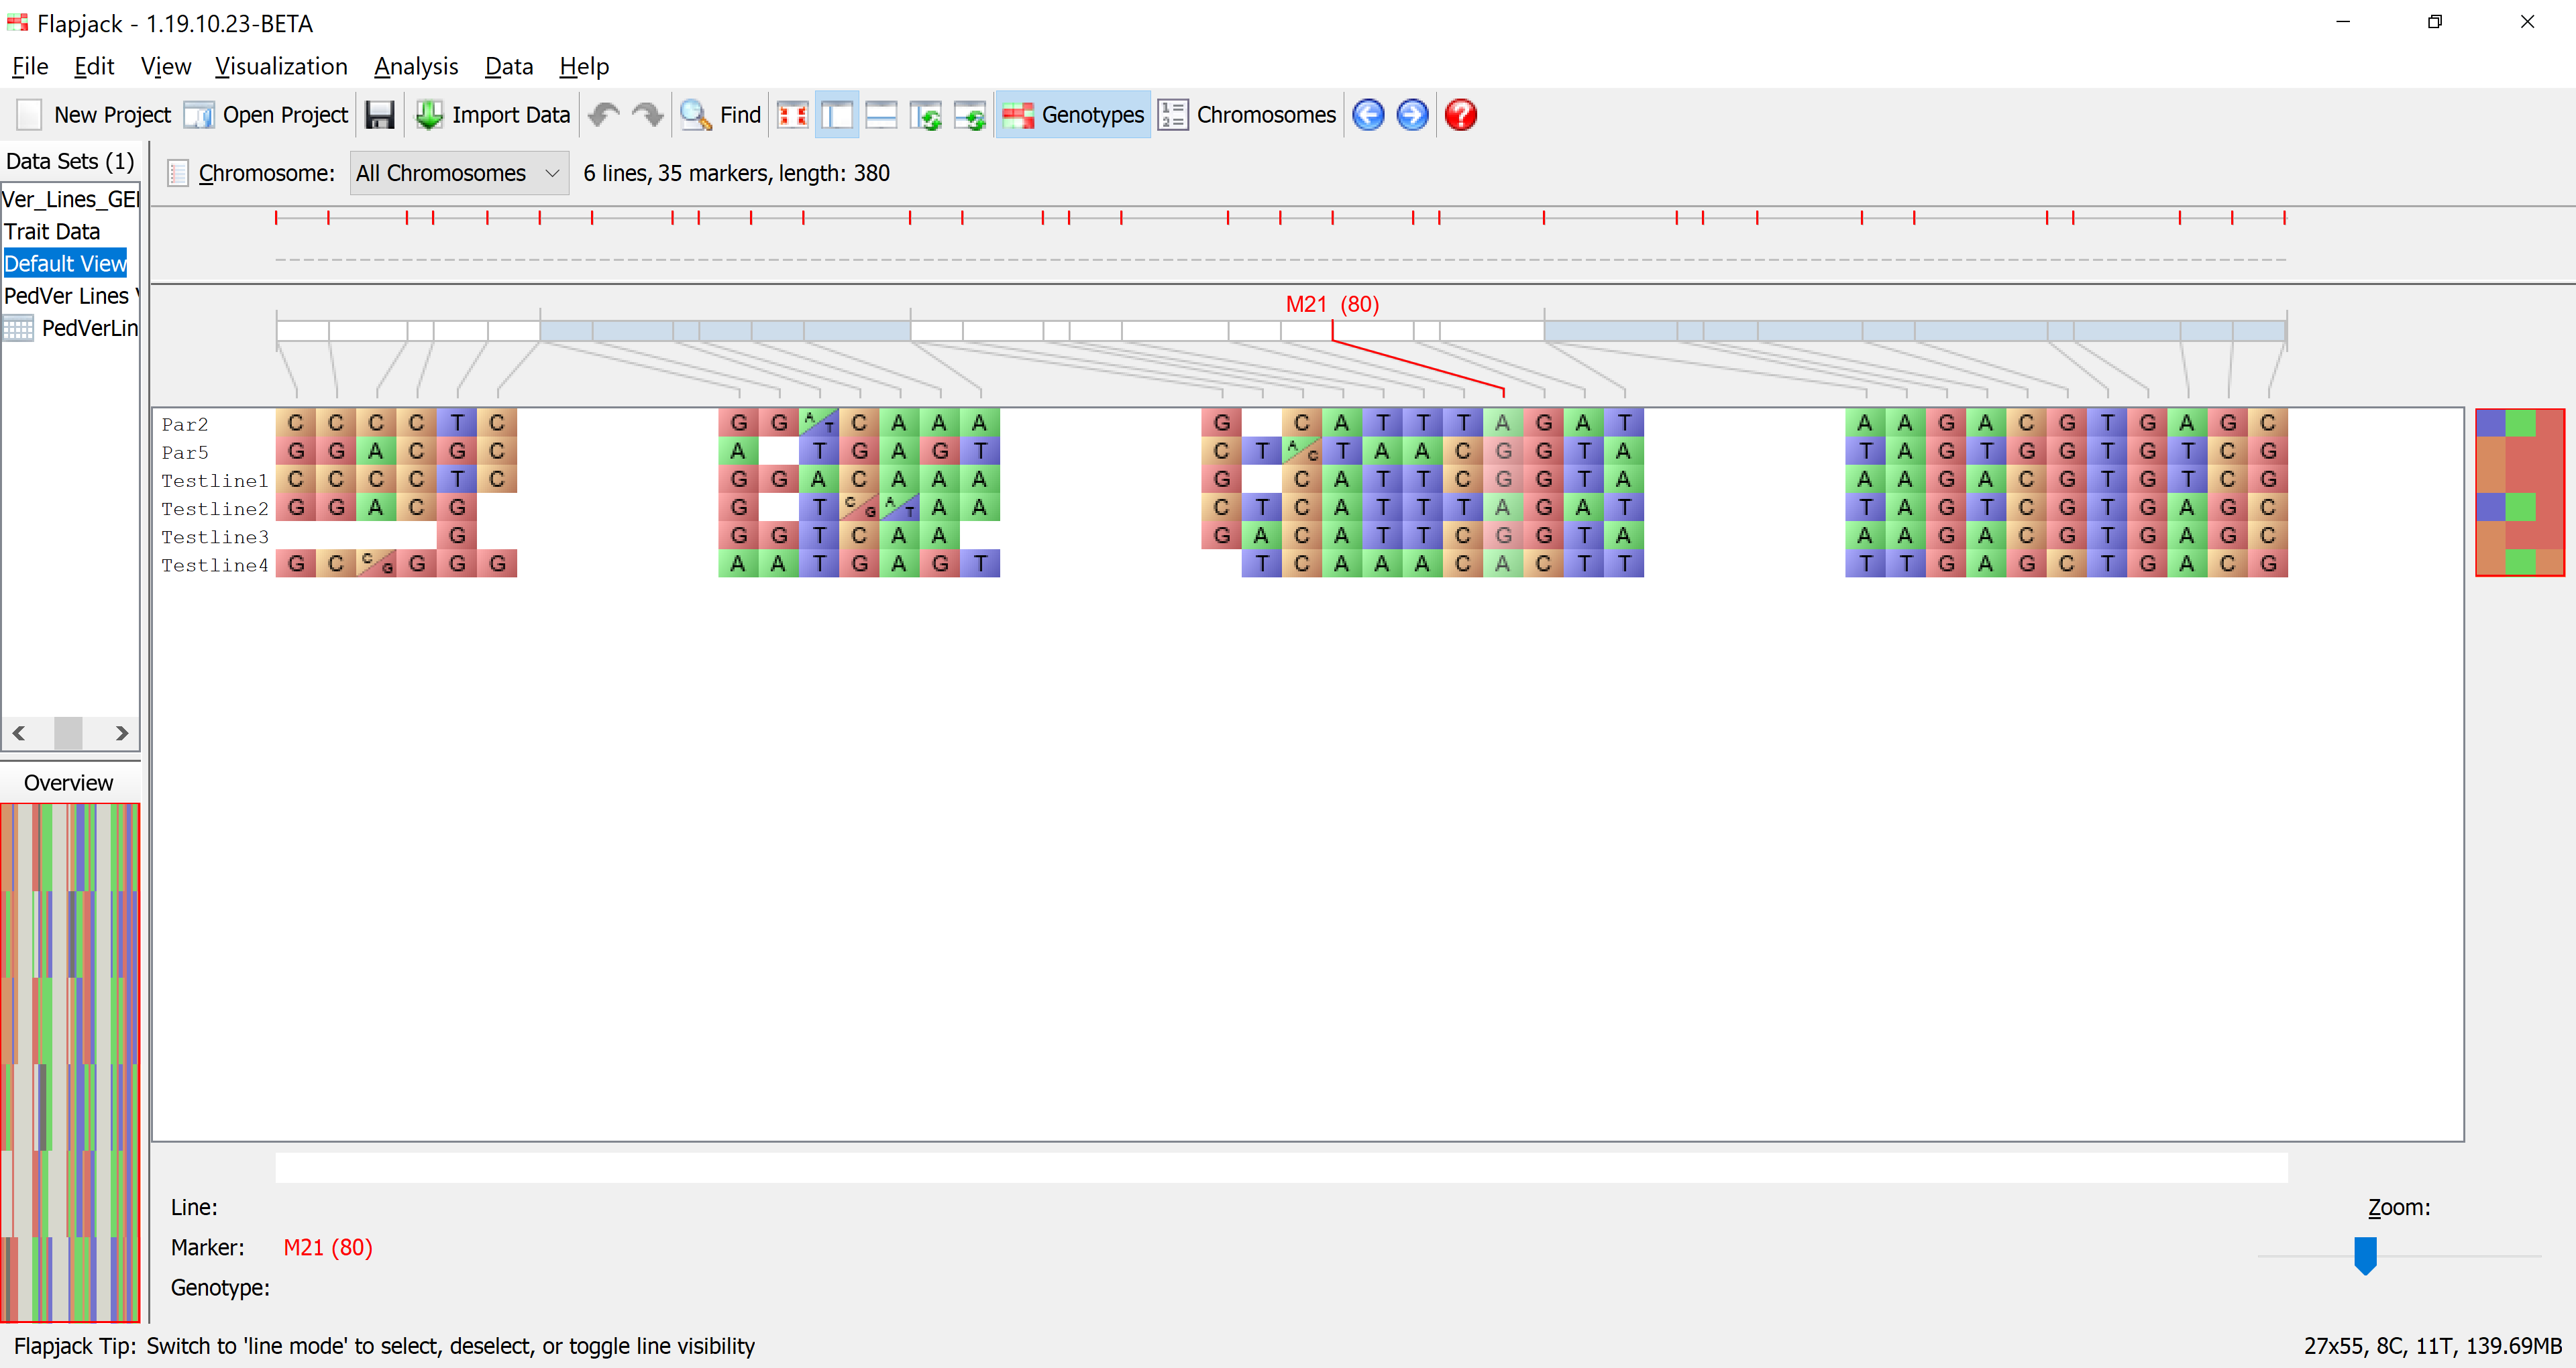The width and height of the screenshot is (2576, 1368).
Task: Select Trait Data in tree
Action: [52, 231]
